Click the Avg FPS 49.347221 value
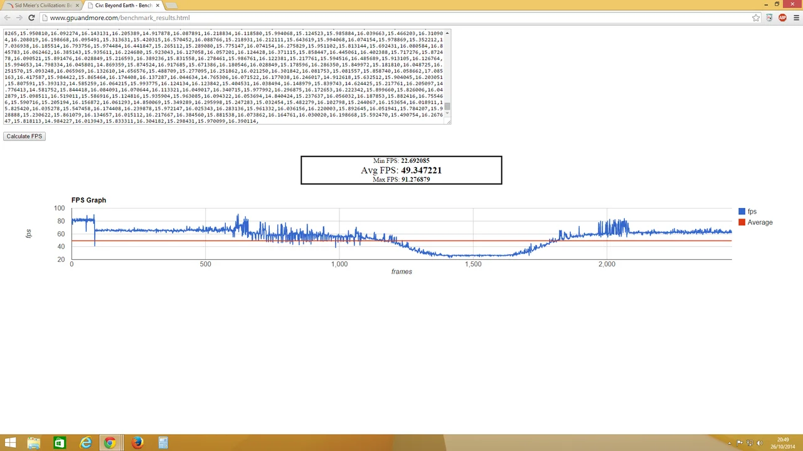Viewport: 803px width, 451px height. tap(421, 170)
